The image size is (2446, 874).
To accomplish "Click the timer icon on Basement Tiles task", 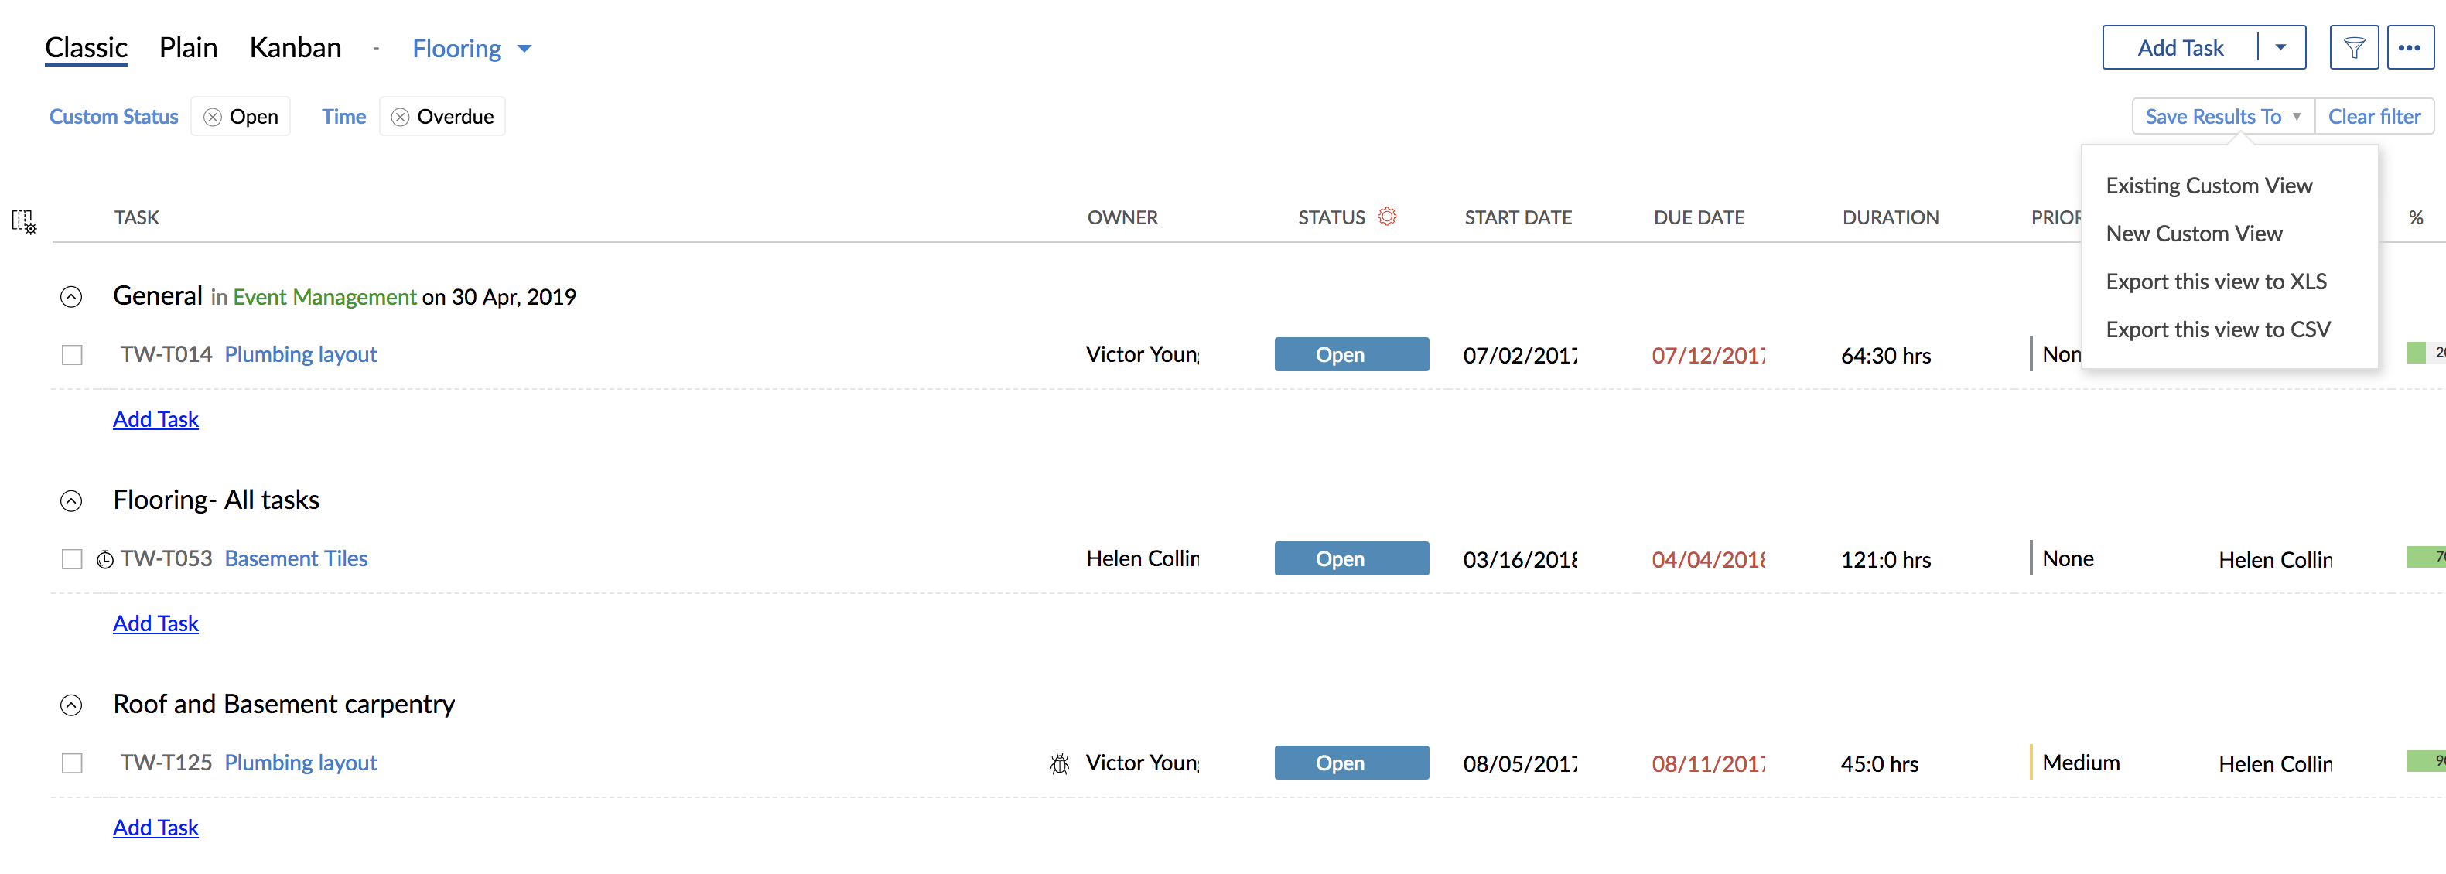I will (105, 559).
